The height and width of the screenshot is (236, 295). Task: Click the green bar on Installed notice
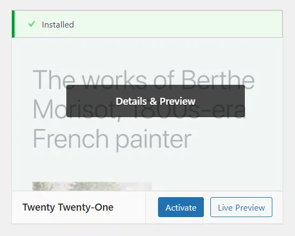pyautogui.click(x=13, y=24)
